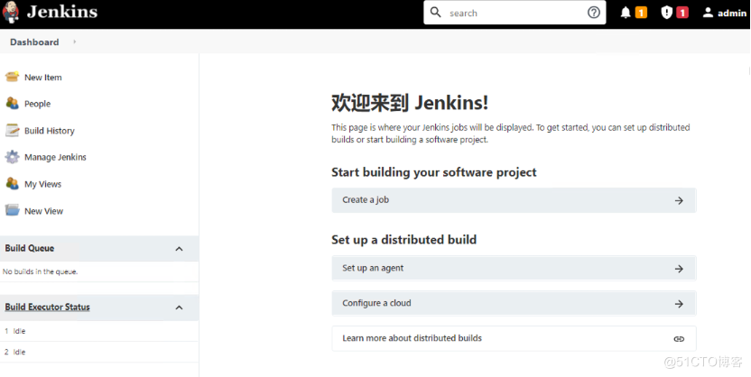Open the admin user menu
This screenshot has width=751, height=377.
tap(724, 13)
